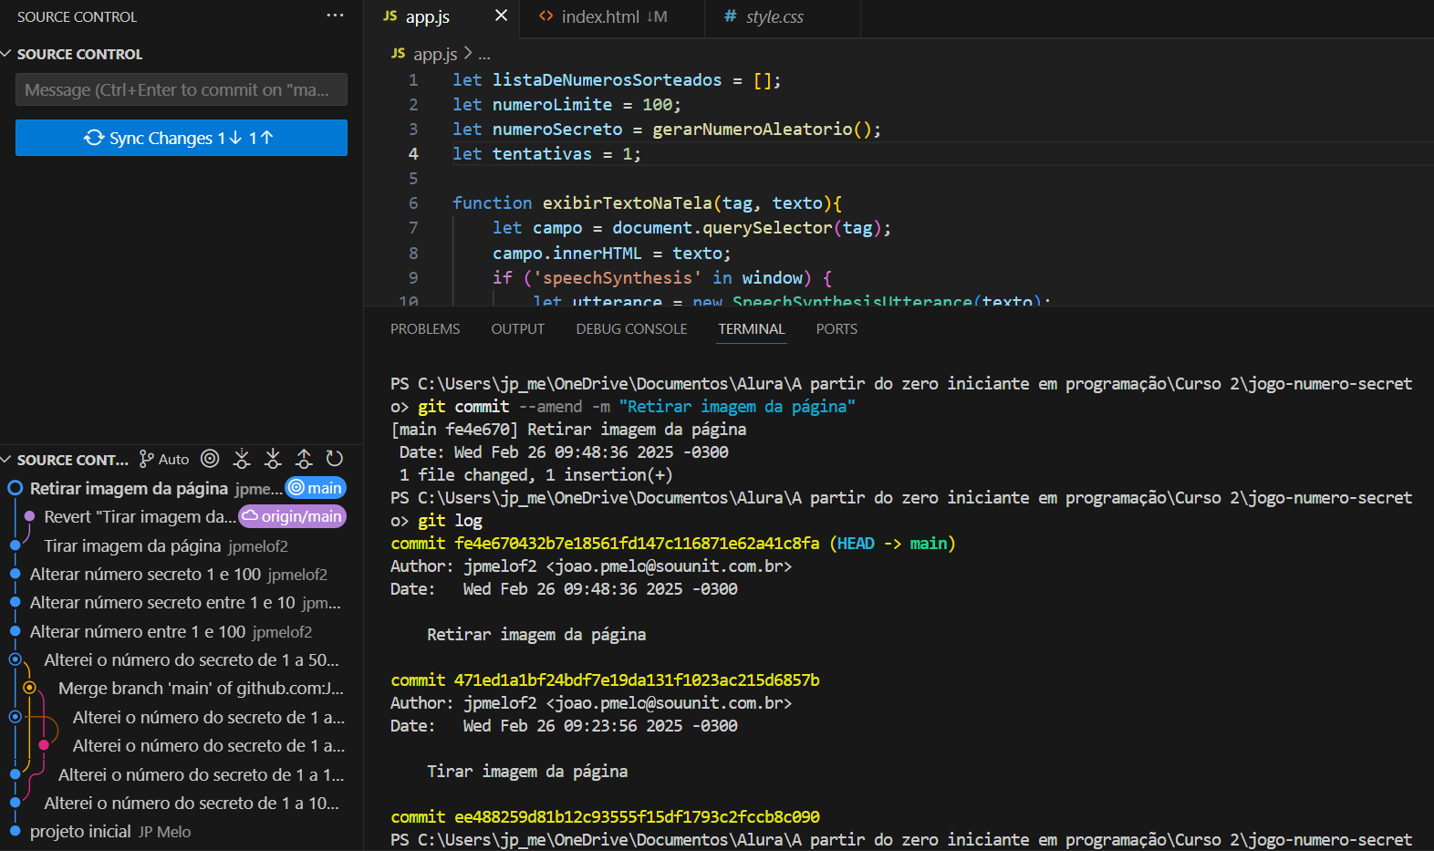
Task: Click the Push icon in graph toolbar
Action: coord(304,459)
